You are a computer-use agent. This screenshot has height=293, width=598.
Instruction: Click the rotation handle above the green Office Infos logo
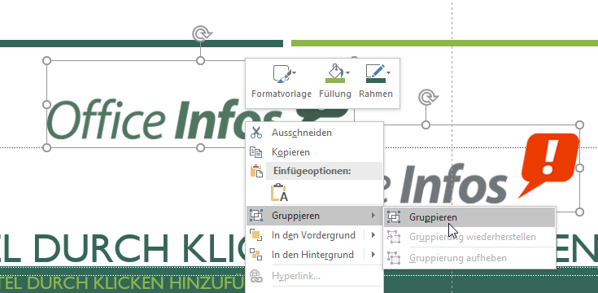click(x=201, y=34)
